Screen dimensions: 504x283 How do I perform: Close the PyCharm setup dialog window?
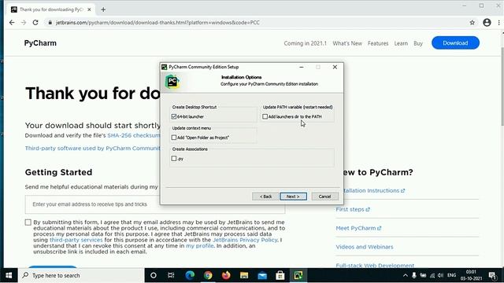click(335, 67)
